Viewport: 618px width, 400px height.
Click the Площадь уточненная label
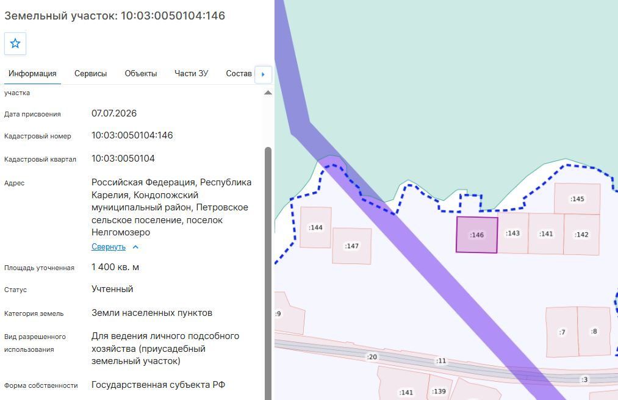(x=40, y=268)
